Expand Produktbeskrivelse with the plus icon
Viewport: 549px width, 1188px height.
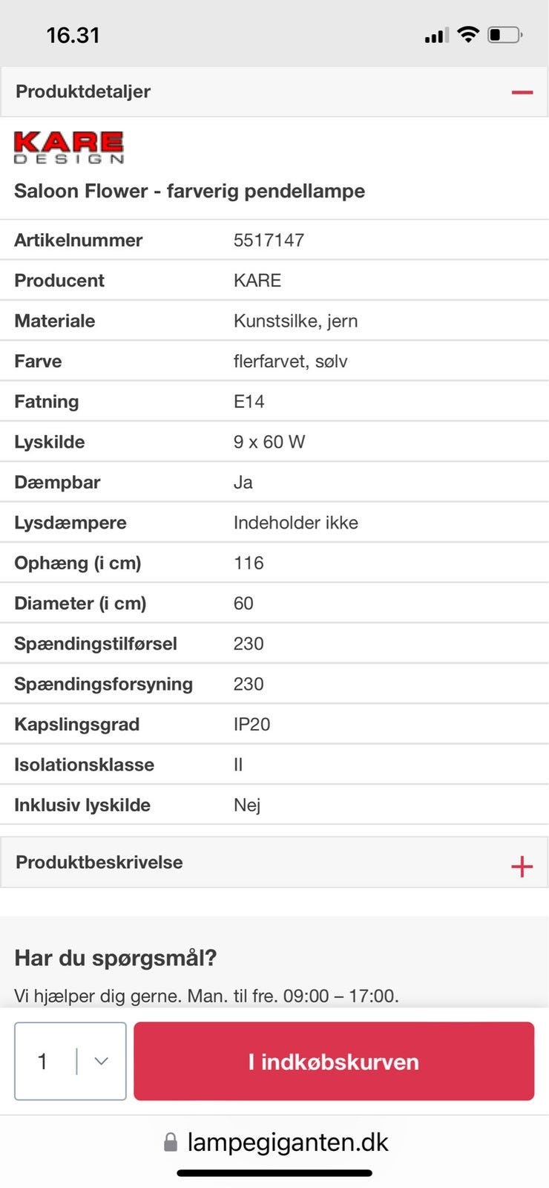(522, 866)
